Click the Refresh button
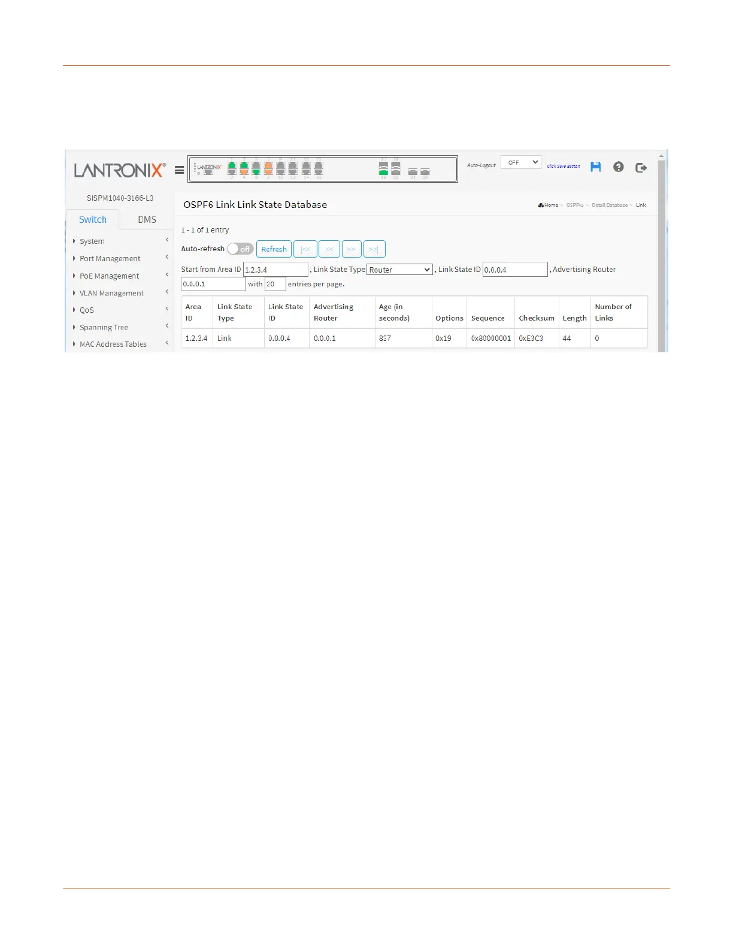 click(x=274, y=249)
